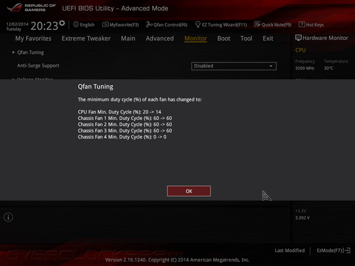355x266 pixels.
Task: Select the Monitor tab
Action: point(196,38)
